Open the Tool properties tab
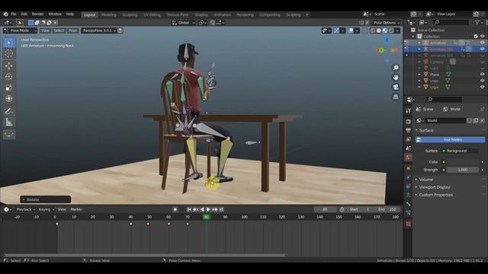The image size is (488, 274). [409, 110]
